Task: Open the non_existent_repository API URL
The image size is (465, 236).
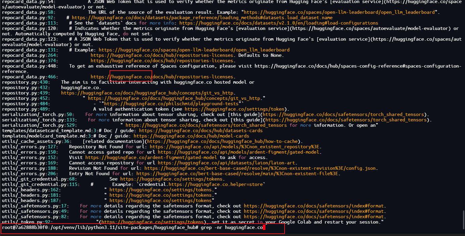Action: [x=235, y=147]
